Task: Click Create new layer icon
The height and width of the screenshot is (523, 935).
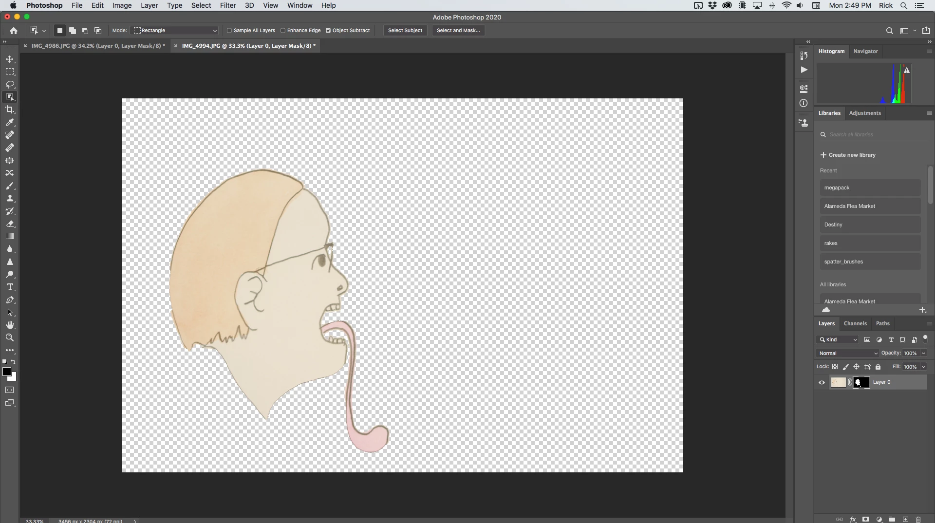Action: [x=905, y=519]
